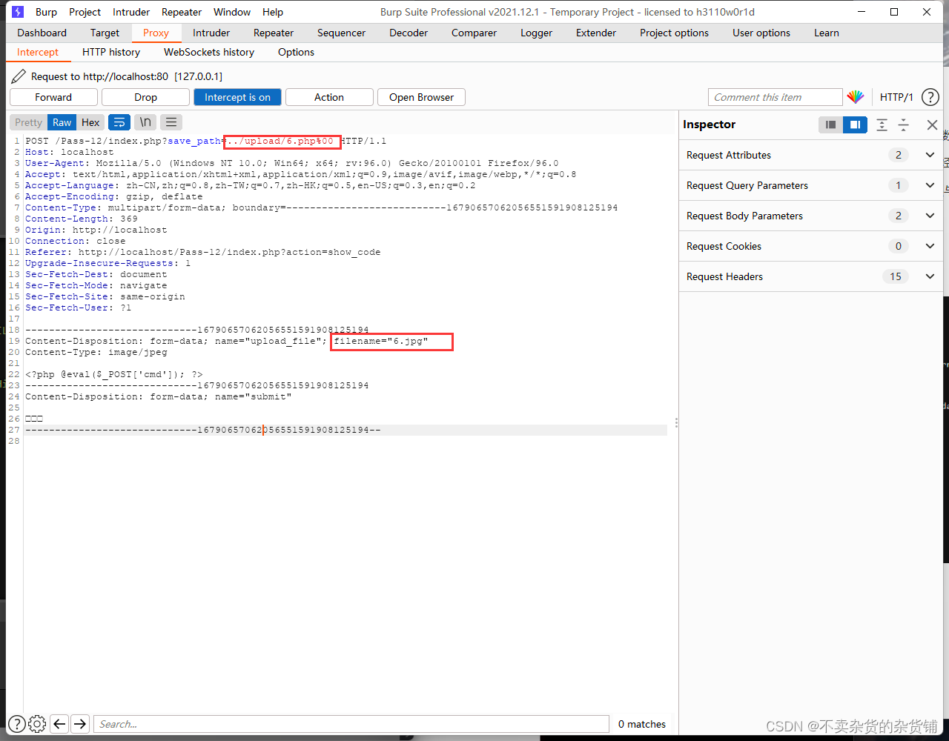The image size is (949, 741).
Task: Click the Comment this item field
Action: click(776, 97)
